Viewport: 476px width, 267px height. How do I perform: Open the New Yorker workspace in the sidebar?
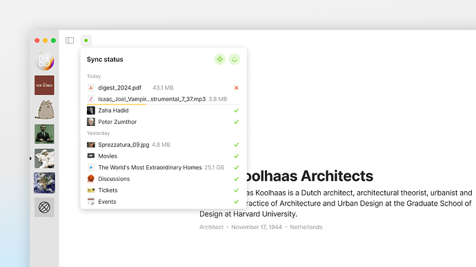point(44,85)
